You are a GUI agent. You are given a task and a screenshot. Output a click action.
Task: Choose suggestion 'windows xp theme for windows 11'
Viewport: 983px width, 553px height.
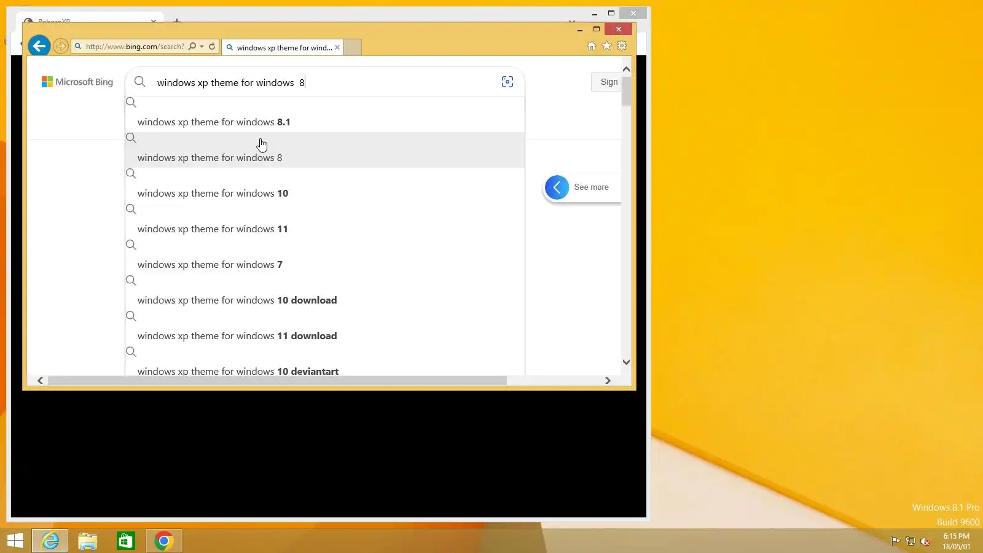[x=325, y=221]
